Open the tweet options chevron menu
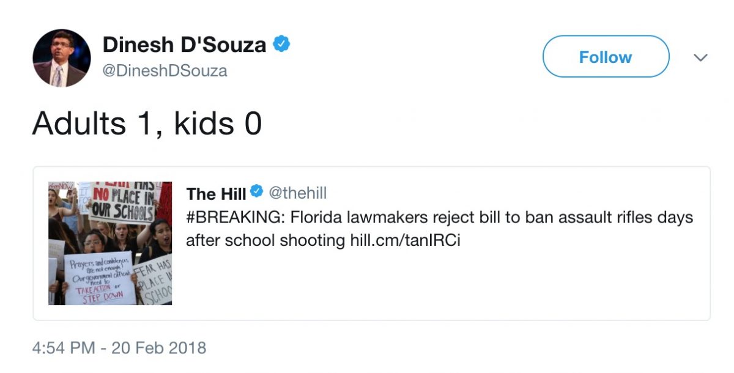734x373 pixels. tap(701, 57)
